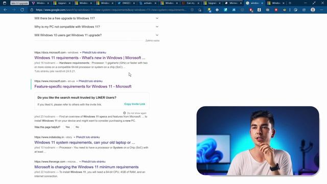Reload the Google results page
This screenshot has height=184, width=327.
pyautogui.click(x=22, y=10)
